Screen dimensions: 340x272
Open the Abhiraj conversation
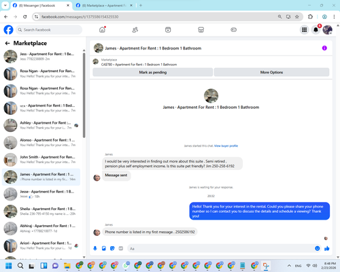[41, 228]
